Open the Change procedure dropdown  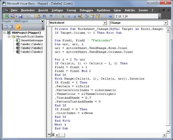tap(166, 23)
